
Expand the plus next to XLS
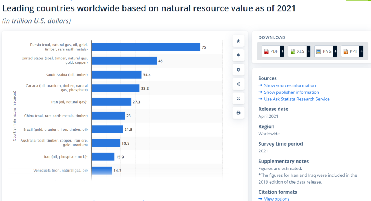[x=309, y=51]
